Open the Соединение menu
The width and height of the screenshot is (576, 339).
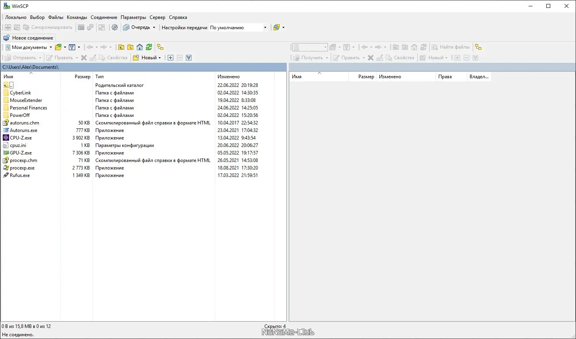104,17
